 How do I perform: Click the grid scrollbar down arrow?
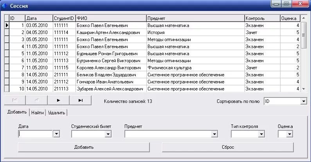[x=304, y=89]
